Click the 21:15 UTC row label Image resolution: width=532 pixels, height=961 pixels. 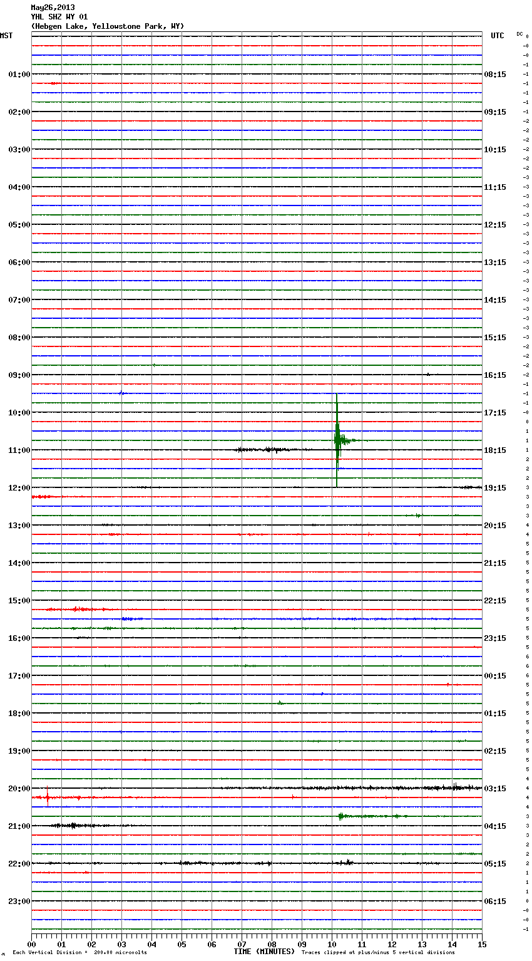point(495,563)
